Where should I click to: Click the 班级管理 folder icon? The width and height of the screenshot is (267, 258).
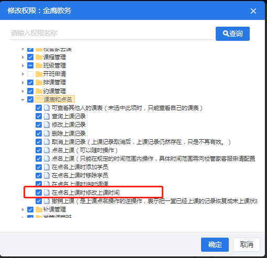pos(39,65)
